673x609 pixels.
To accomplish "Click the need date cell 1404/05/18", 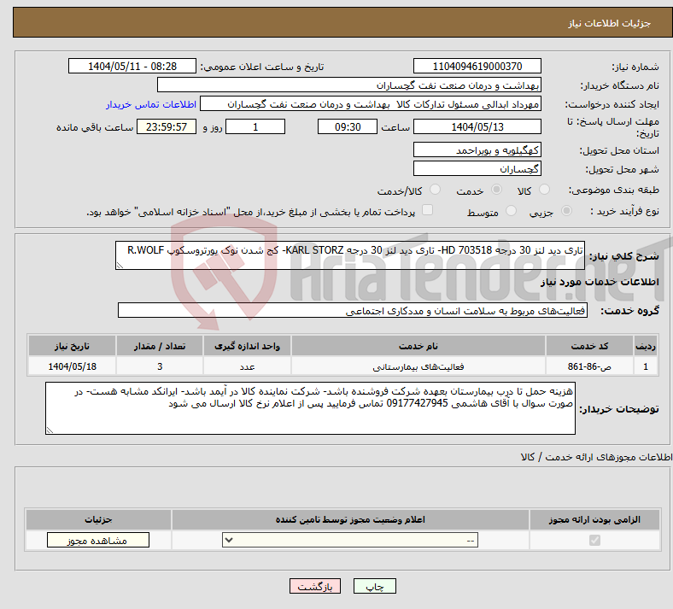I will pos(72,366).
